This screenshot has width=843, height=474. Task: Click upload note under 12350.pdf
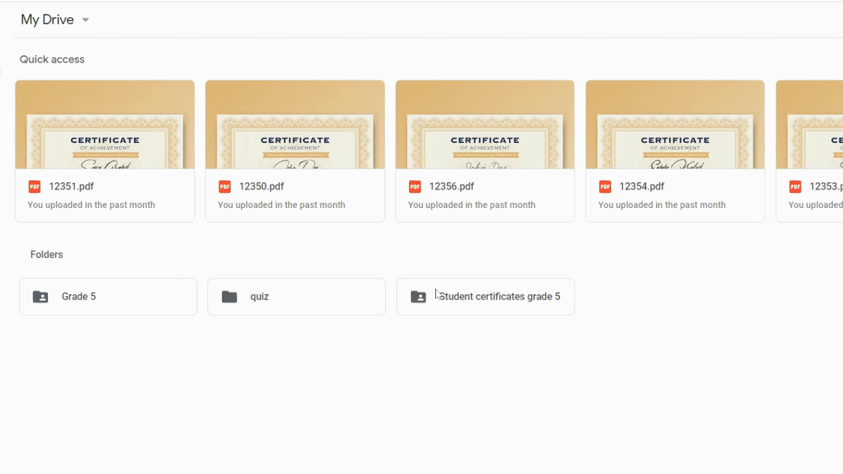click(x=282, y=205)
